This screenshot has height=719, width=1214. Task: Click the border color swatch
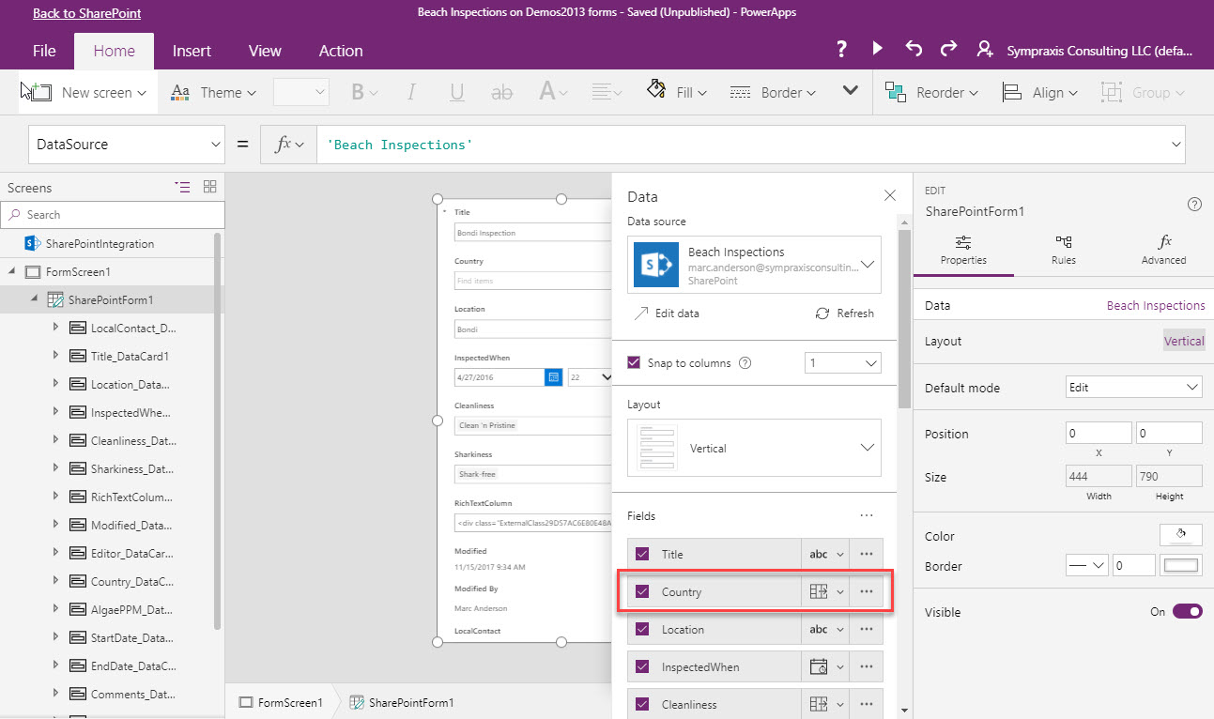point(1181,566)
